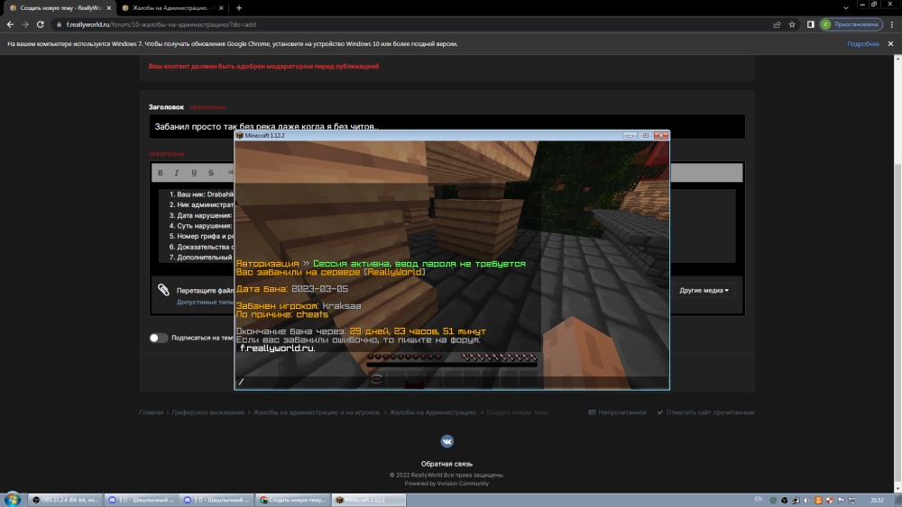The height and width of the screenshot is (507, 902).
Task: Click the browser forward arrow
Action: 24,24
